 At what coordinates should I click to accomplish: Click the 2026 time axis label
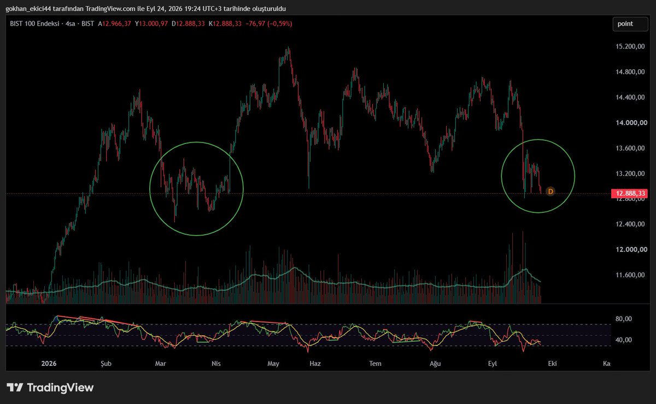[49, 363]
